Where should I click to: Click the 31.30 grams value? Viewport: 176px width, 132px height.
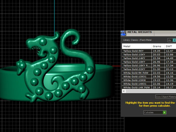coord(157,69)
